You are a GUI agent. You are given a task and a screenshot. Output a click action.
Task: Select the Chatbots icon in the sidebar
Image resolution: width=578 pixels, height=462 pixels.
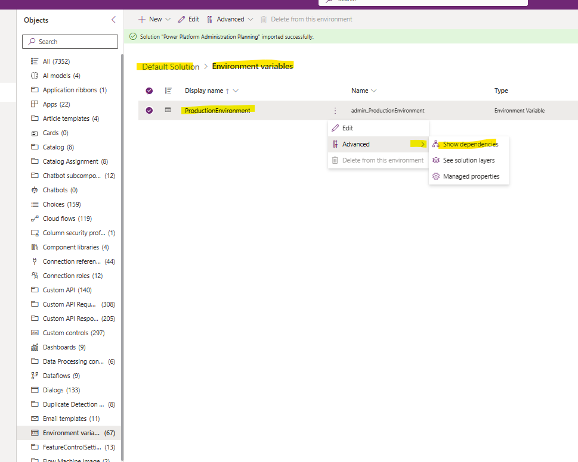coord(33,190)
